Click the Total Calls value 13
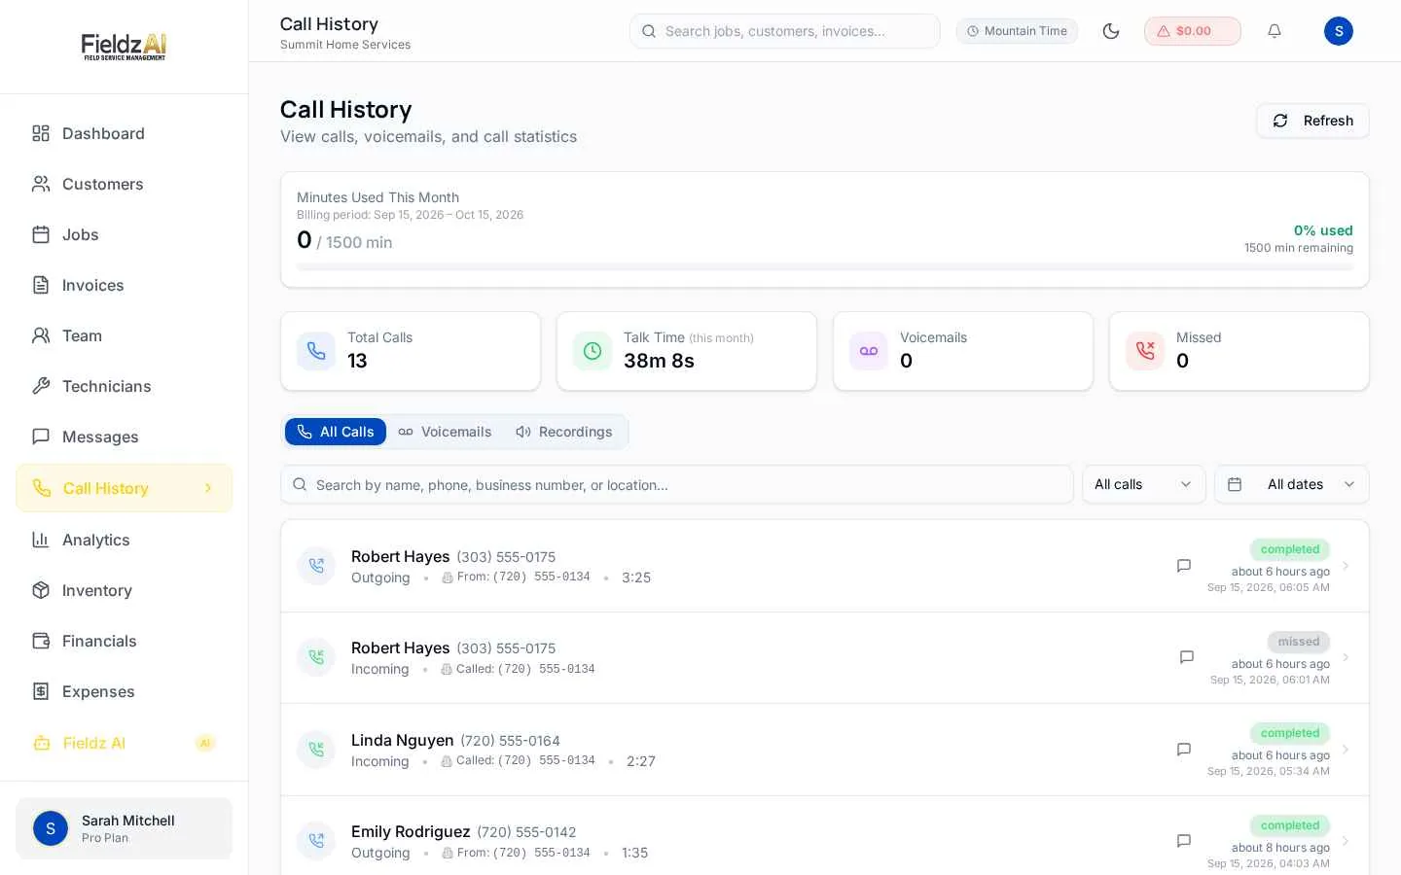1401x875 pixels. click(357, 361)
